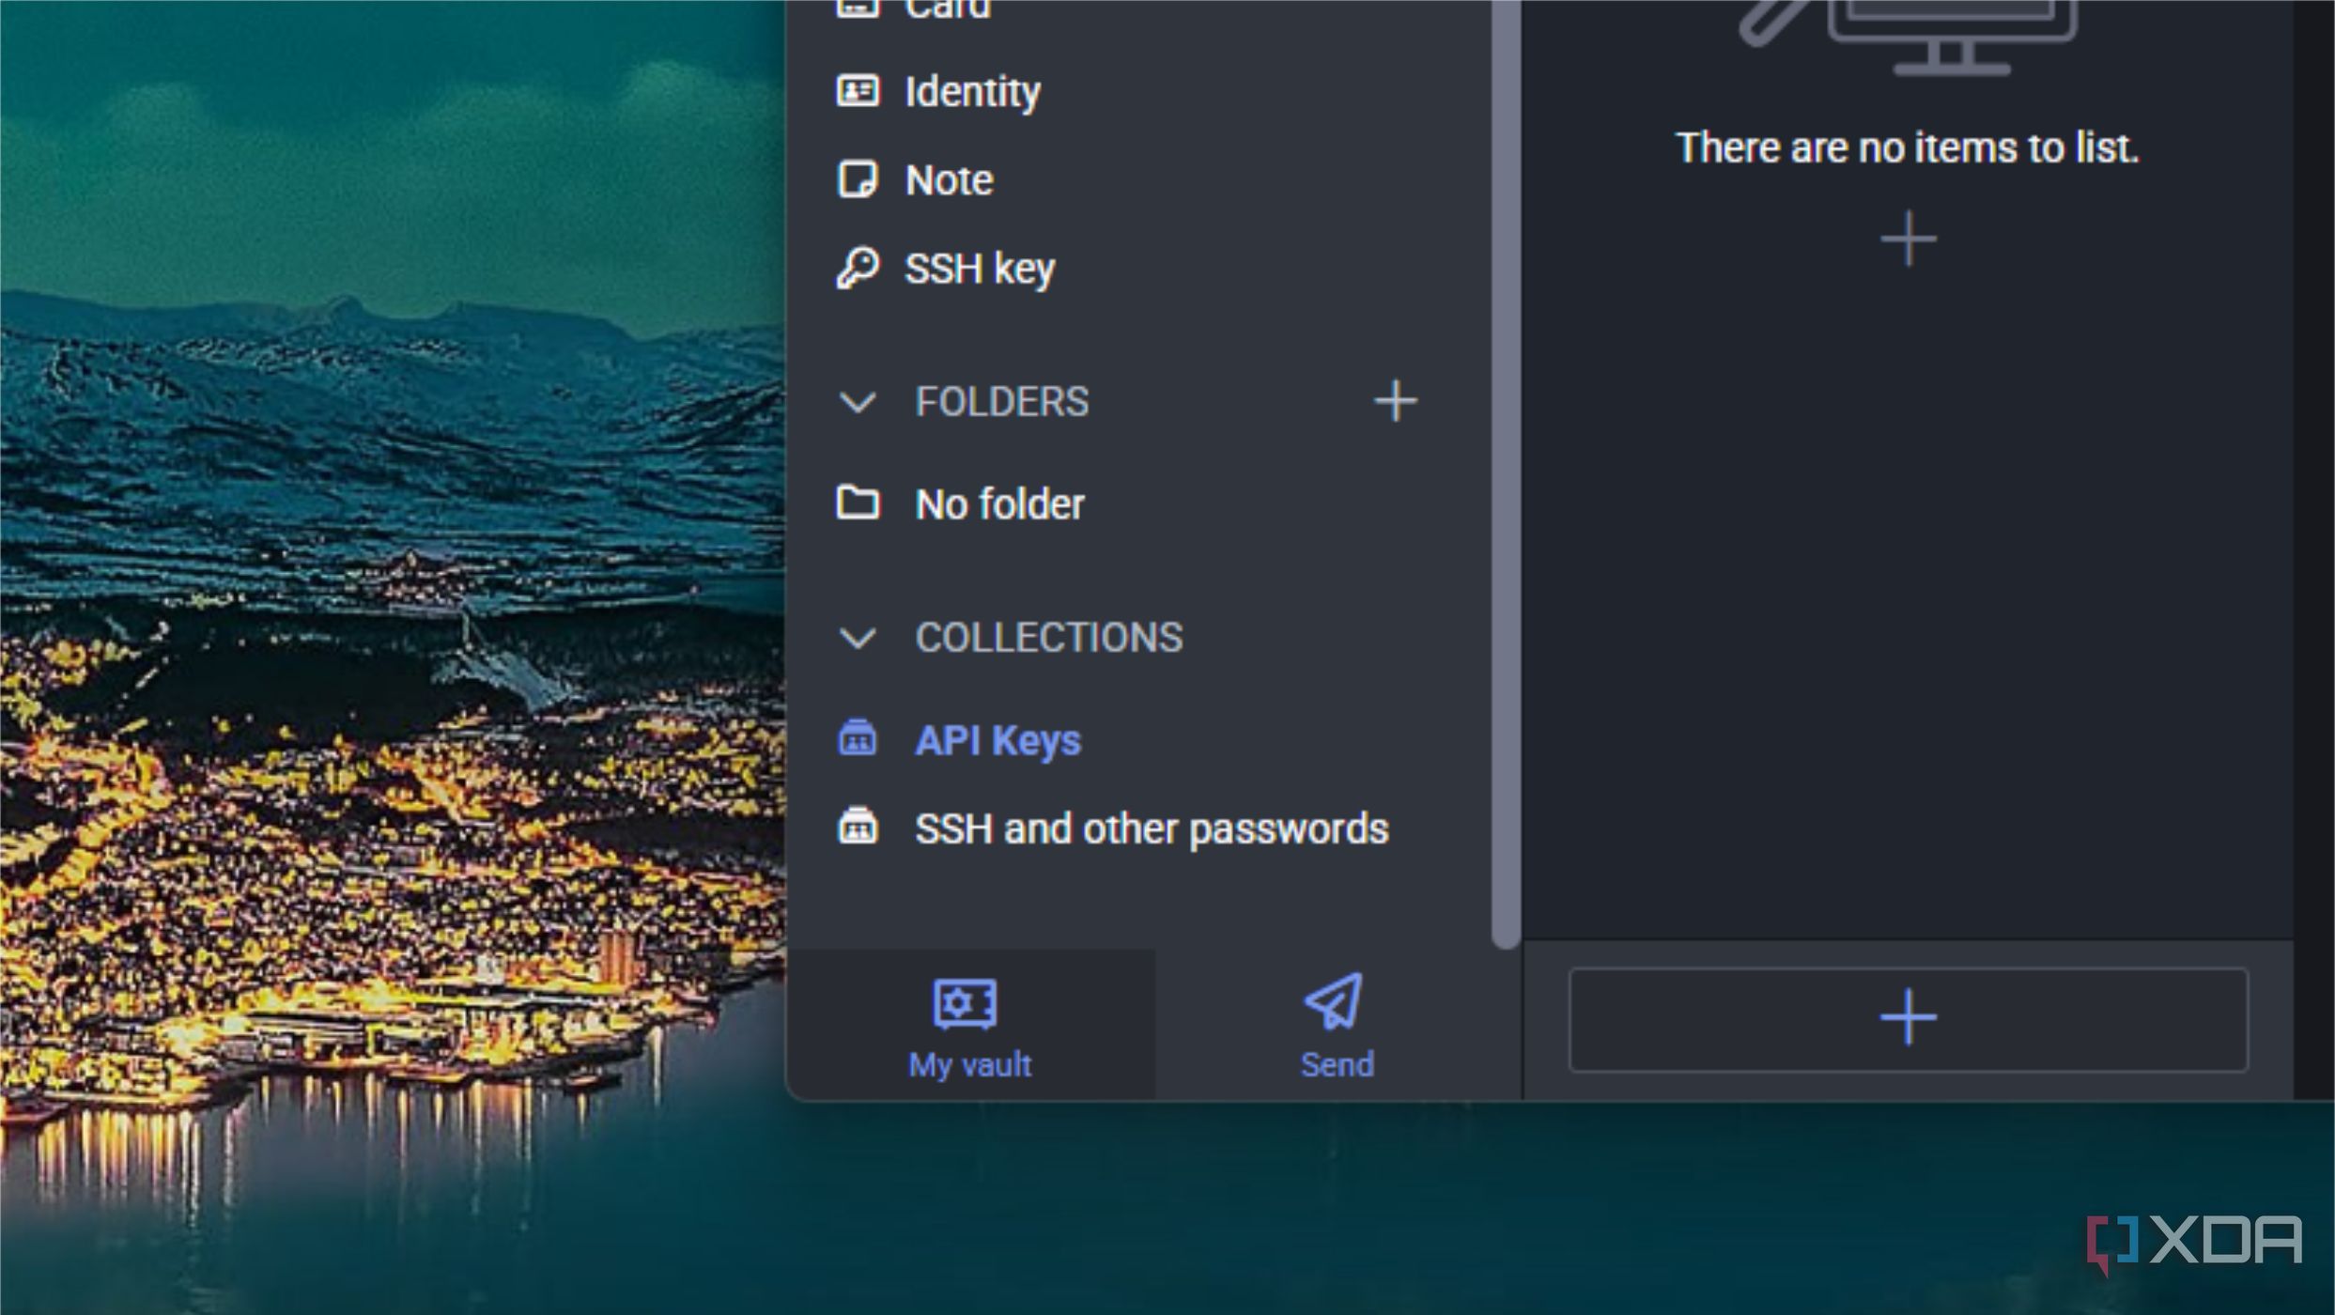Switch to My vault tab
Viewport: 2335px width, 1315px height.
click(x=970, y=1026)
